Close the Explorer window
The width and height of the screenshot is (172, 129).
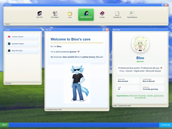166,5
